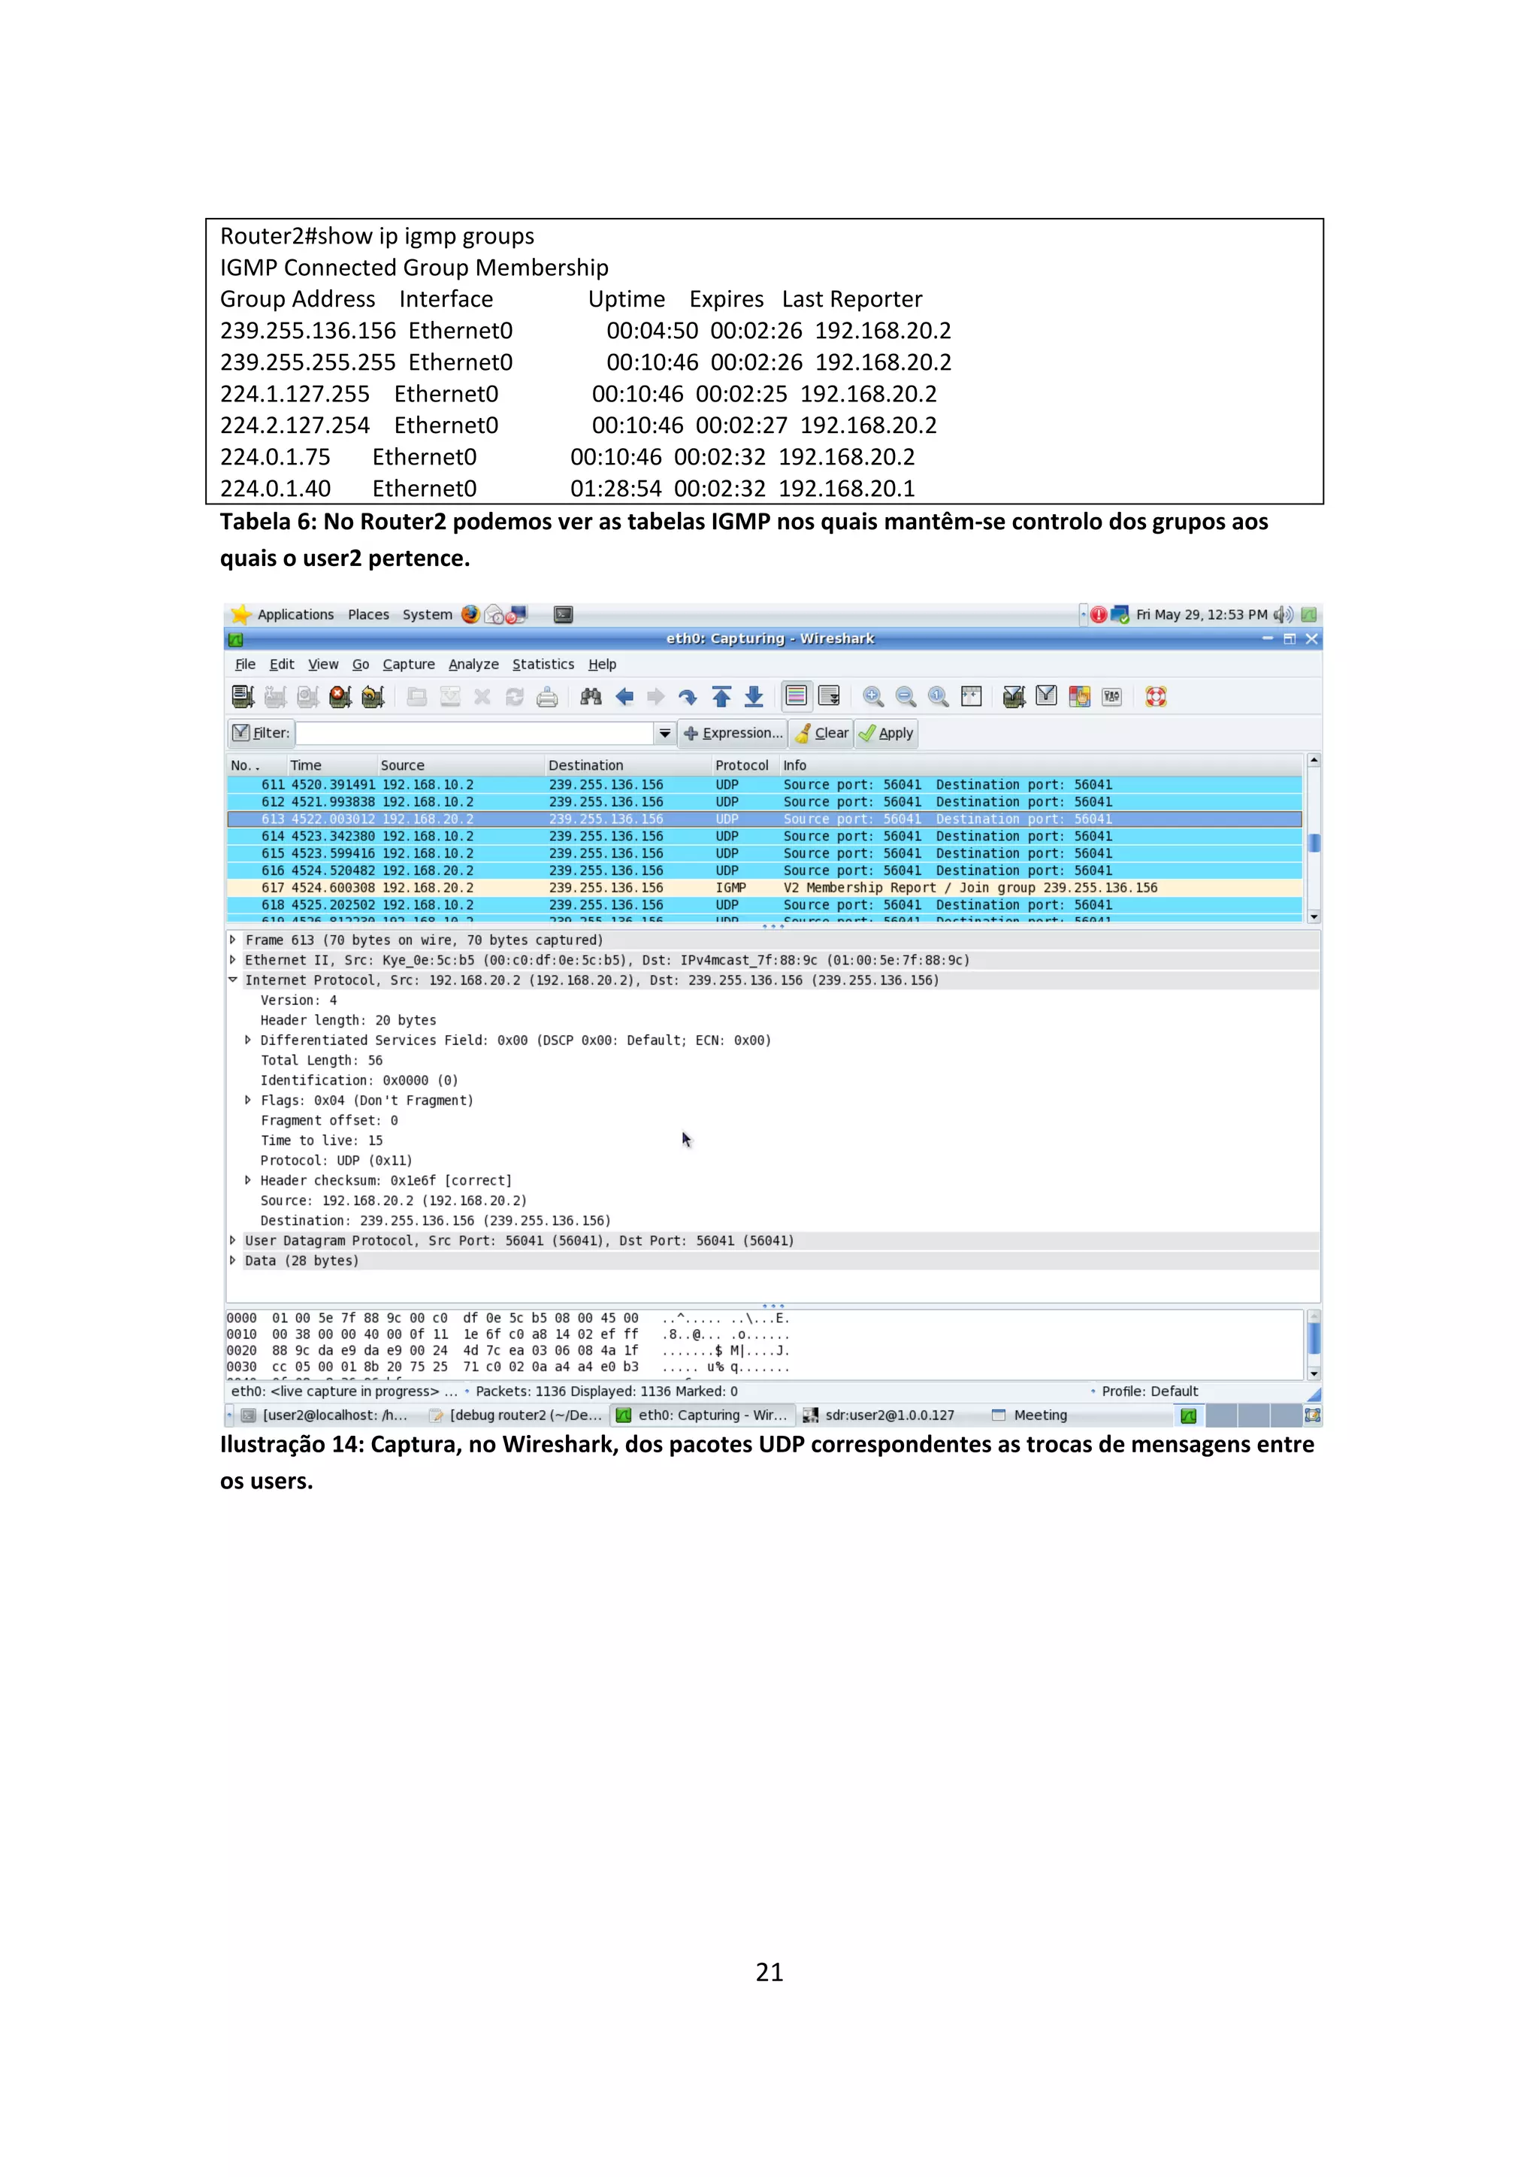
Task: Select packet 617 IGMP Membership Report
Action: [x=765, y=888]
